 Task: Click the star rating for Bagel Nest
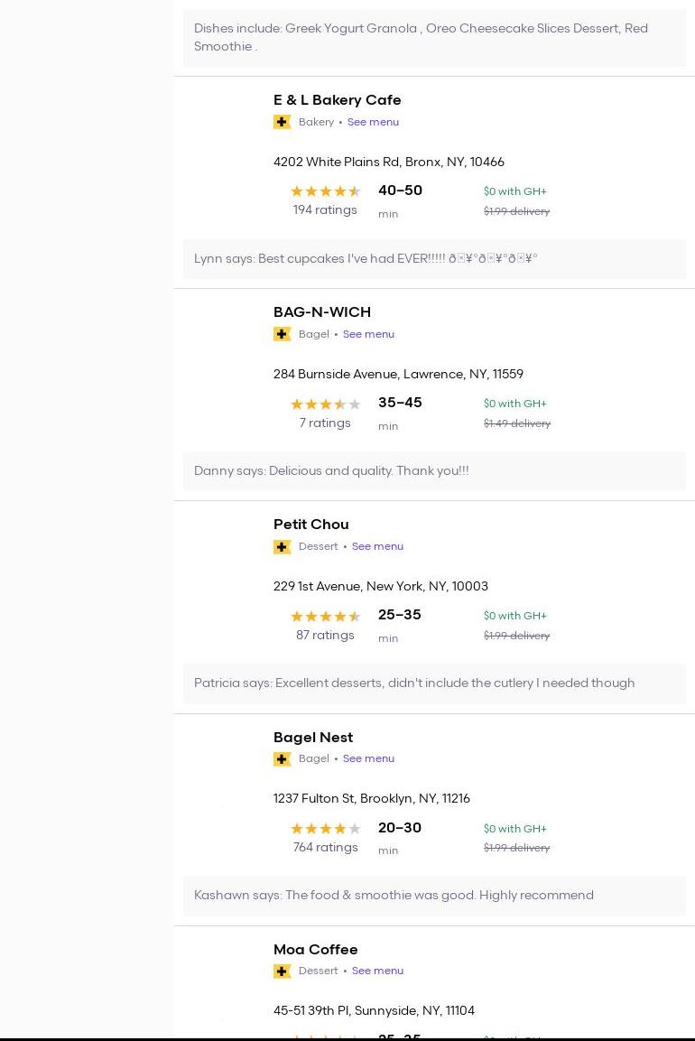(x=325, y=829)
